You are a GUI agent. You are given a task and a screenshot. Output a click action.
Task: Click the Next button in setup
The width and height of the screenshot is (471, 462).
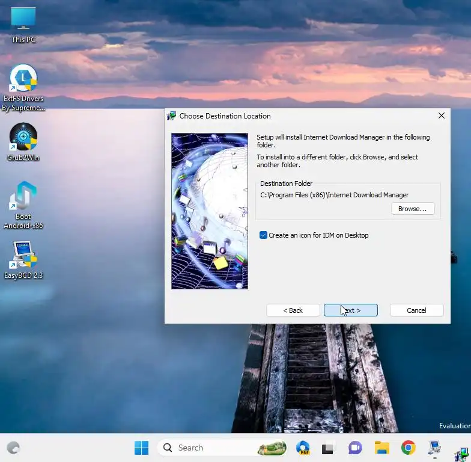351,310
